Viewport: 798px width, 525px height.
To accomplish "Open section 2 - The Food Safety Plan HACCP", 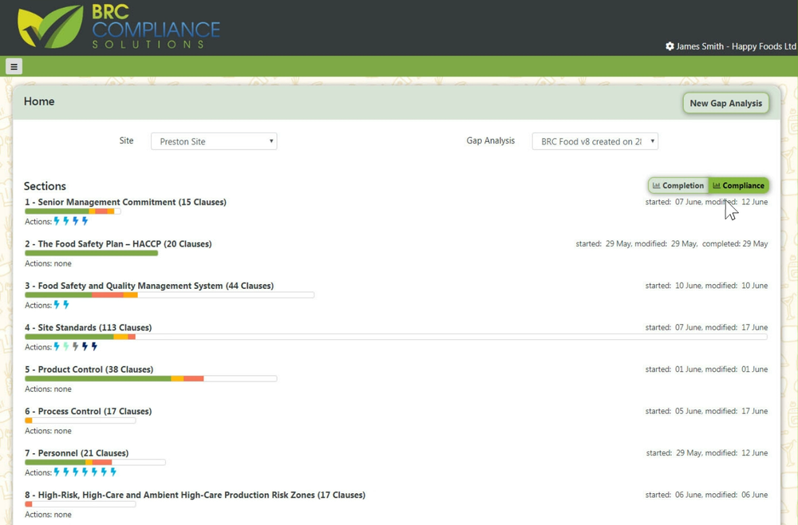I will 117,243.
